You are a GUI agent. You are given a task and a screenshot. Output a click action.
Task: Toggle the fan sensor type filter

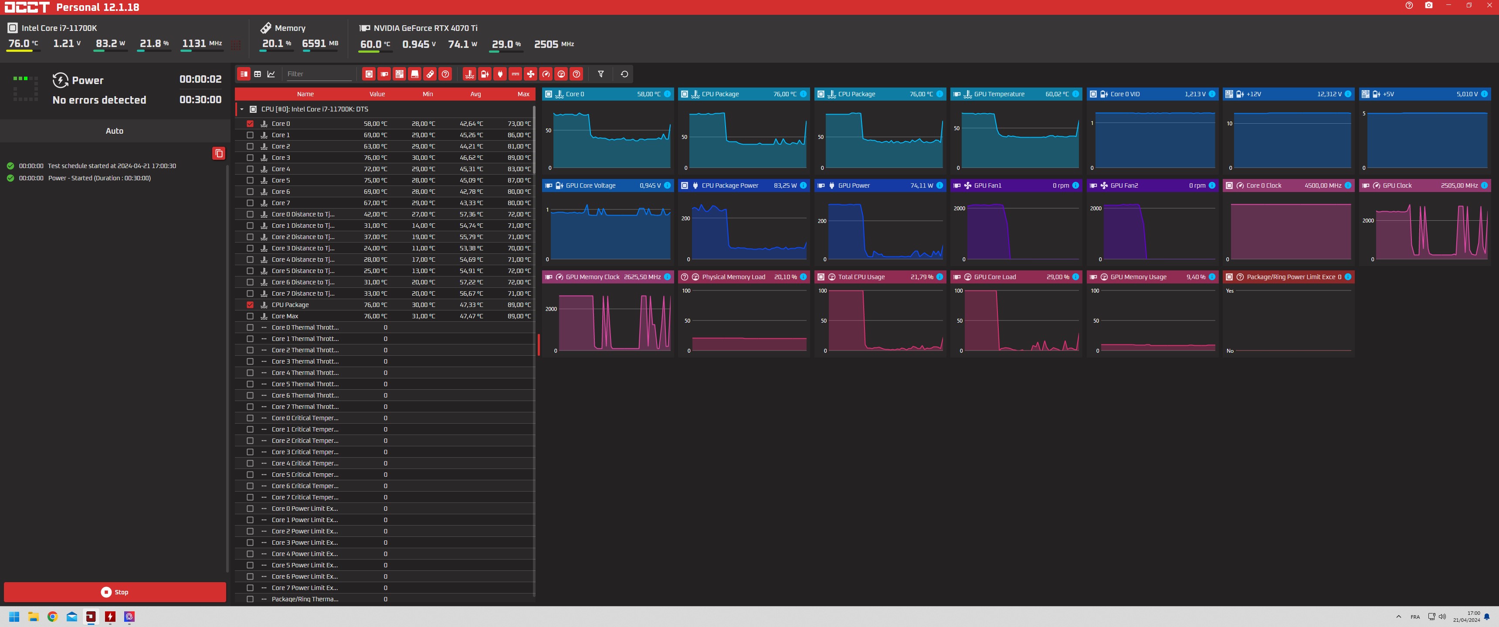531,74
